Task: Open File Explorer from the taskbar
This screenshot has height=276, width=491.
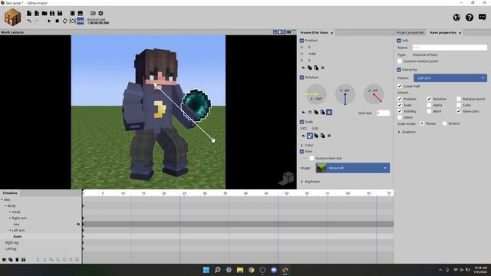Action: click(x=240, y=270)
